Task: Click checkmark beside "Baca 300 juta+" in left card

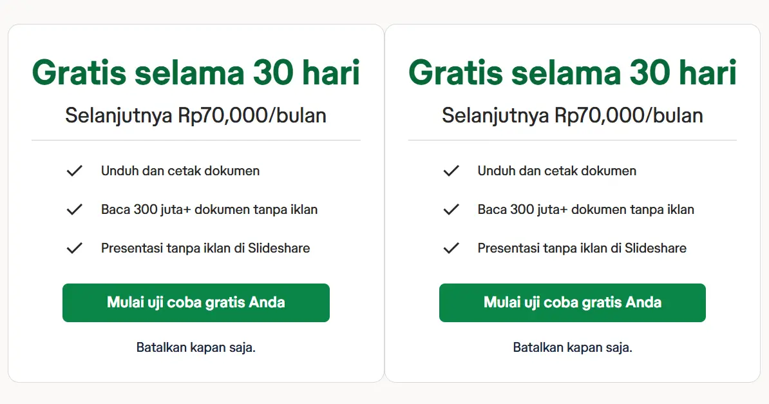Action: point(75,209)
